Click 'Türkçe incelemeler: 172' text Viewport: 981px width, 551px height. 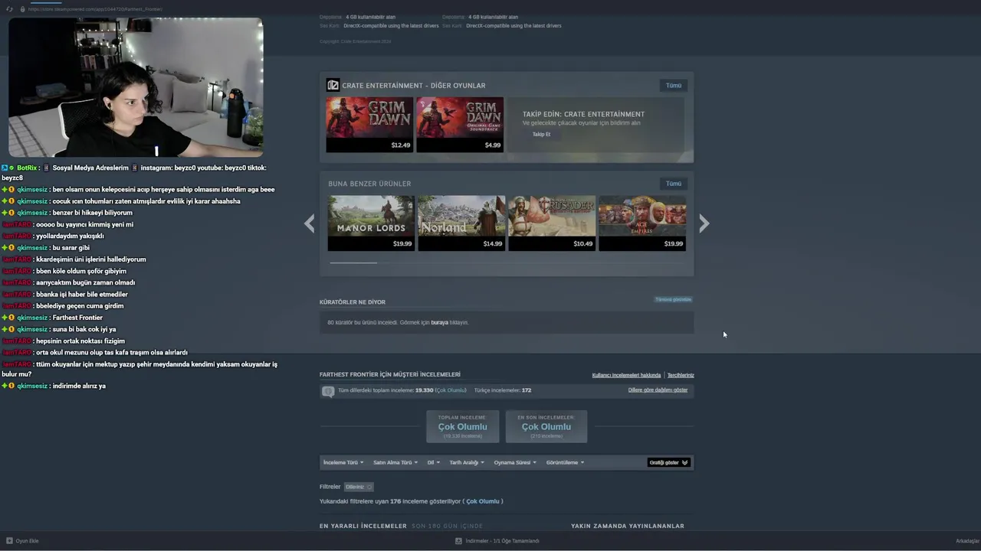(x=503, y=390)
